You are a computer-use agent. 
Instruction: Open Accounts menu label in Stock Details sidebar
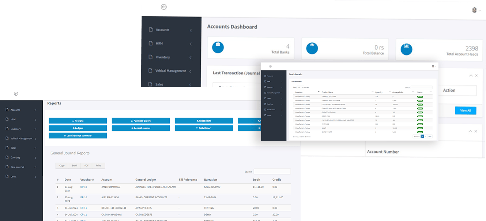point(270,76)
